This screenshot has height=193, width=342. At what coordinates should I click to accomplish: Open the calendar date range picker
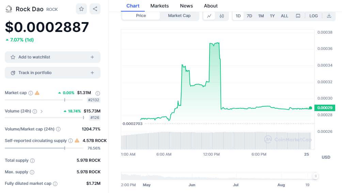click(x=298, y=16)
